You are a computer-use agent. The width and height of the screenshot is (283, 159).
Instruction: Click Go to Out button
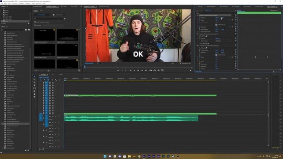146,70
